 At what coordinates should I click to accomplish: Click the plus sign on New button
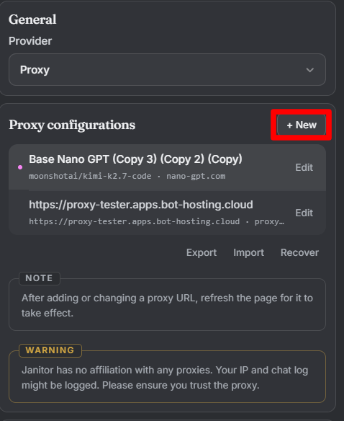289,125
